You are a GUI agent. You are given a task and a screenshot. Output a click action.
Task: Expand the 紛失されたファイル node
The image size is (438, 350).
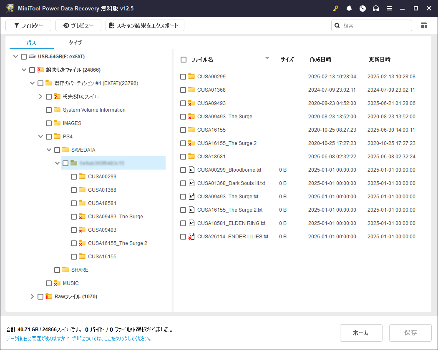click(x=40, y=97)
